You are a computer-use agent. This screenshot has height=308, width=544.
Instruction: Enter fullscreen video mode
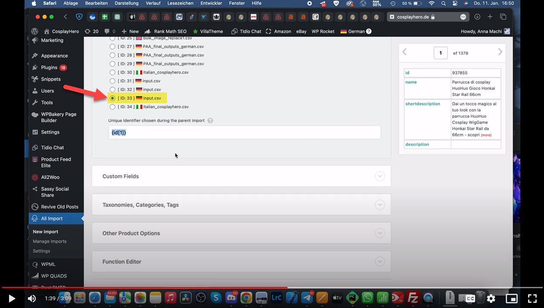pos(532,298)
